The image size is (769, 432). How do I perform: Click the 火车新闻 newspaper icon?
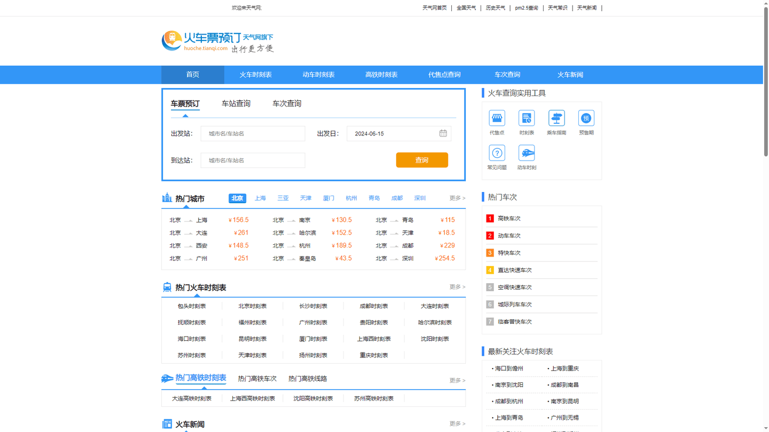(167, 424)
